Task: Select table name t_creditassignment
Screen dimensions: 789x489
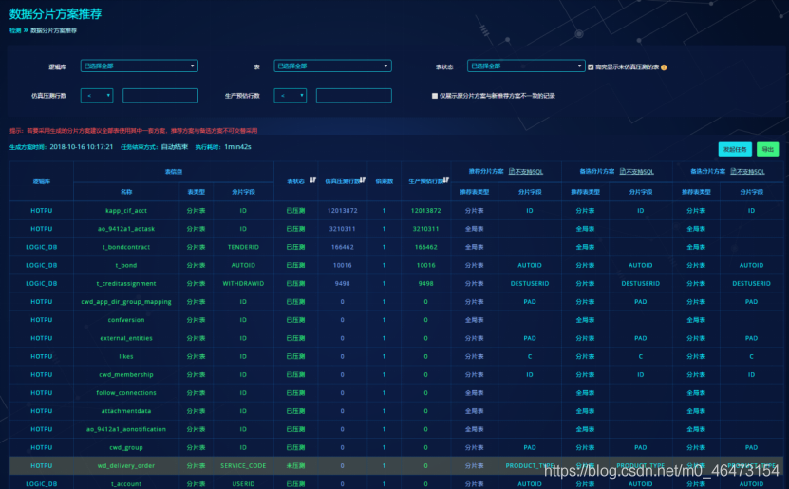Action: (x=126, y=283)
